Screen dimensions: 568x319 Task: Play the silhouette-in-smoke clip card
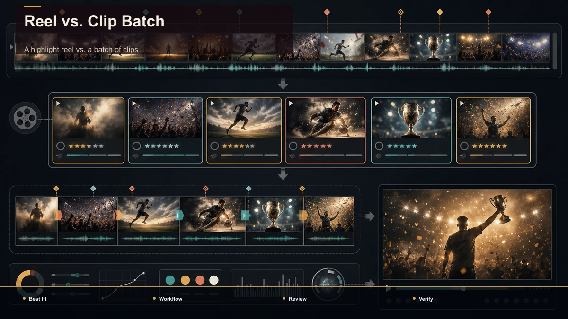(59, 103)
